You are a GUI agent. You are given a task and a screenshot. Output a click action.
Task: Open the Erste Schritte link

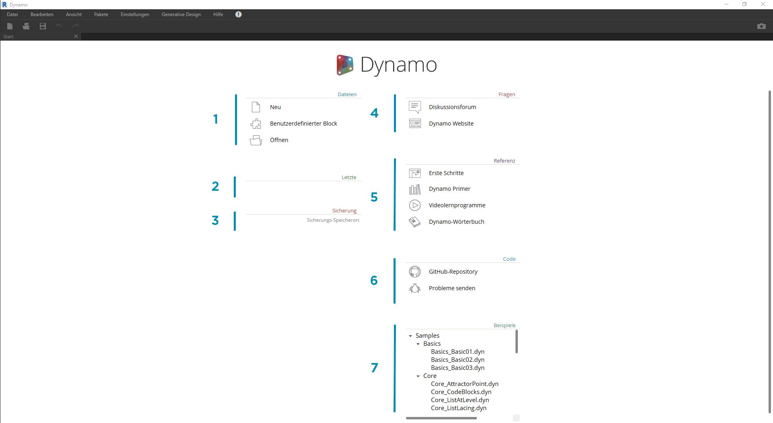[446, 173]
